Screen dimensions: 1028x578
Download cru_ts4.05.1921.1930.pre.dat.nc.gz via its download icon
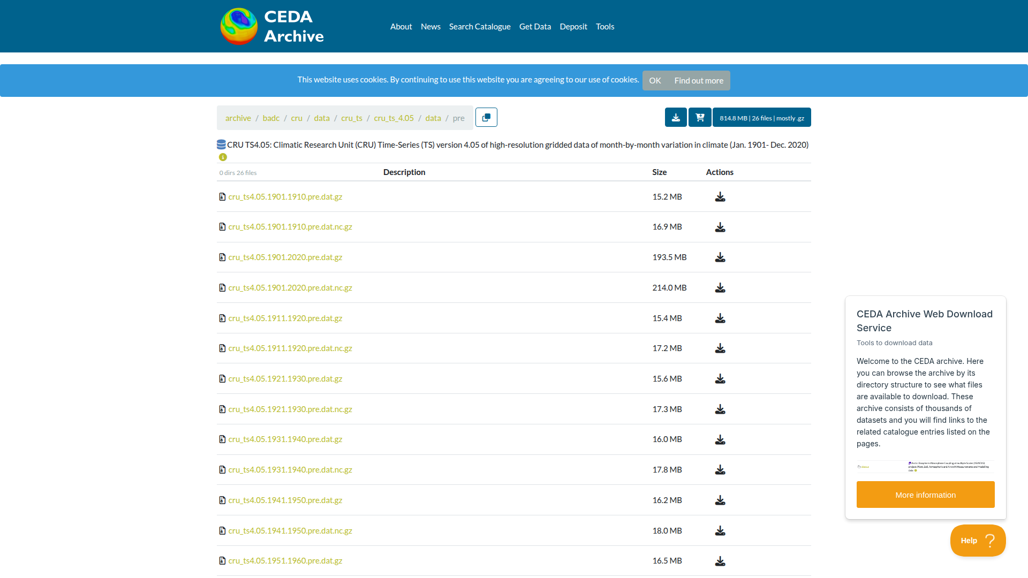click(720, 409)
